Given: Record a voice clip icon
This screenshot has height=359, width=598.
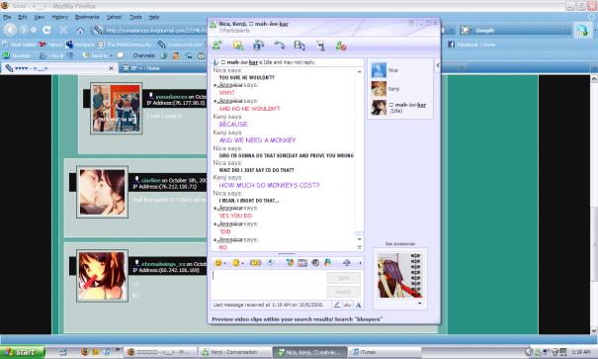Looking at the screenshot, I should (271, 262).
